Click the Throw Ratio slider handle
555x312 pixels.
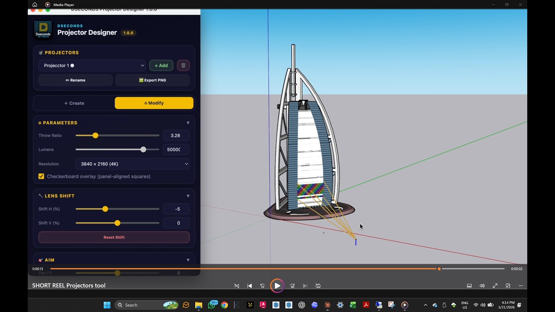95,136
